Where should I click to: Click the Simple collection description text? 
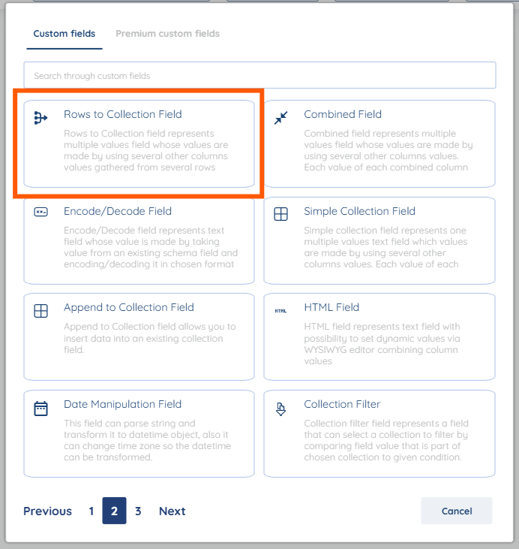385,247
